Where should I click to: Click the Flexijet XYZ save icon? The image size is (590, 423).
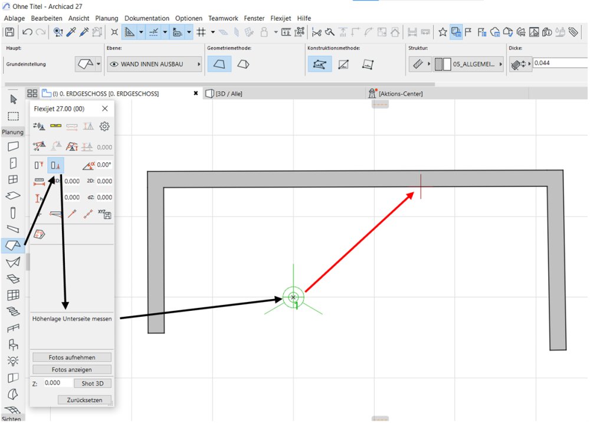pyautogui.click(x=104, y=214)
